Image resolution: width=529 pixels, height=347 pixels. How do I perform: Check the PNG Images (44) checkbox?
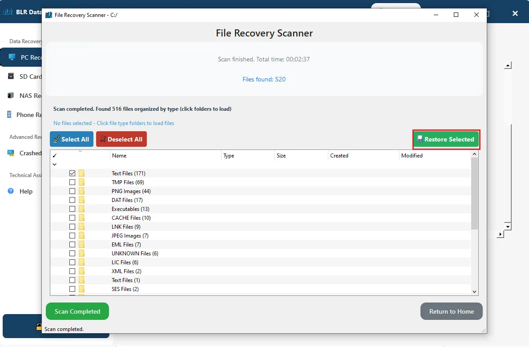[x=72, y=191]
